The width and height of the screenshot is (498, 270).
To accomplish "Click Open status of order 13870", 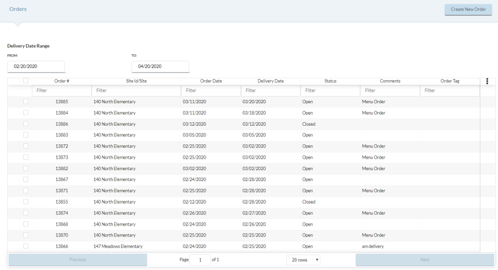I will tap(308, 235).
